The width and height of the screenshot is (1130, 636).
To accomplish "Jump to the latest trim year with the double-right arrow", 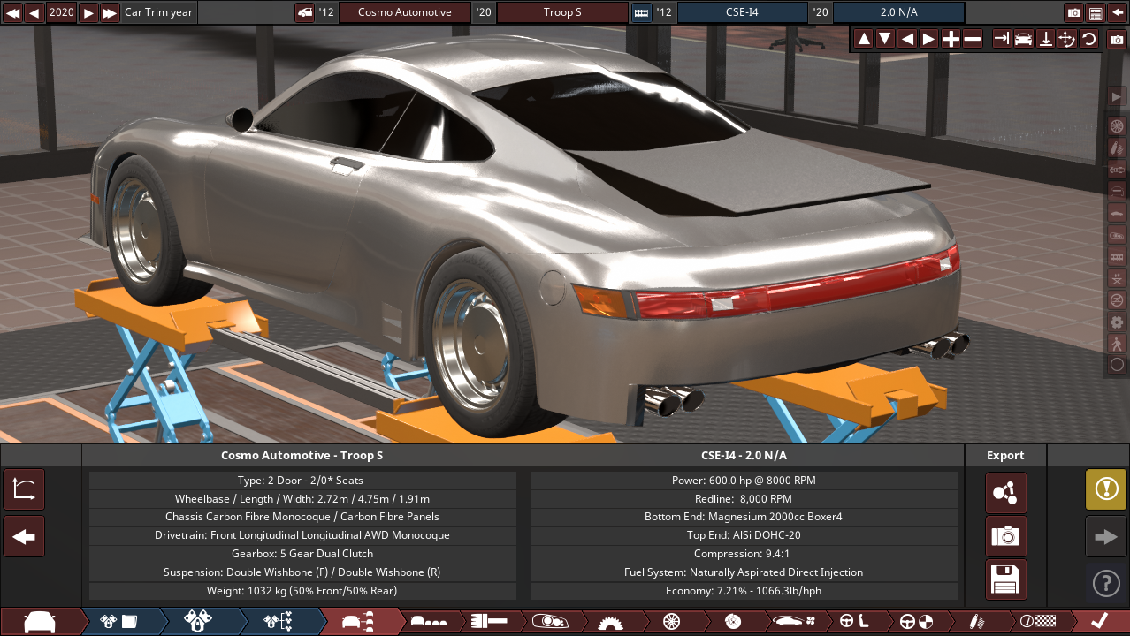I will (110, 12).
